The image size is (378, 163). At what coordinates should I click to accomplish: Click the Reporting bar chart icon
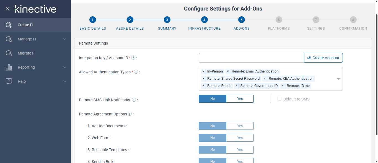(9, 67)
